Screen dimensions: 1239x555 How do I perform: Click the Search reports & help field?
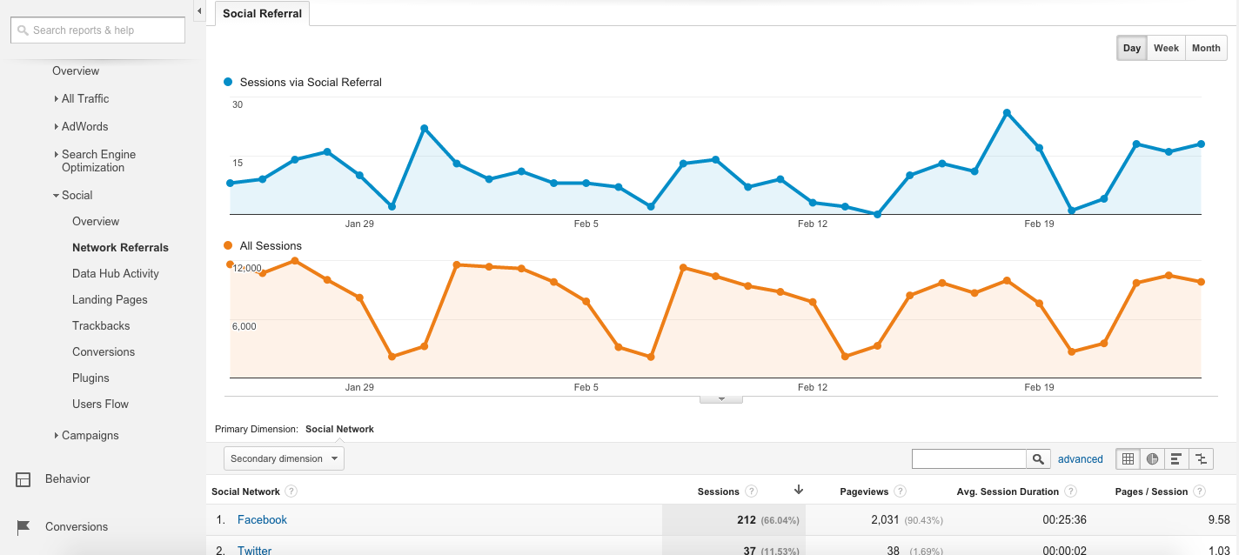[97, 30]
